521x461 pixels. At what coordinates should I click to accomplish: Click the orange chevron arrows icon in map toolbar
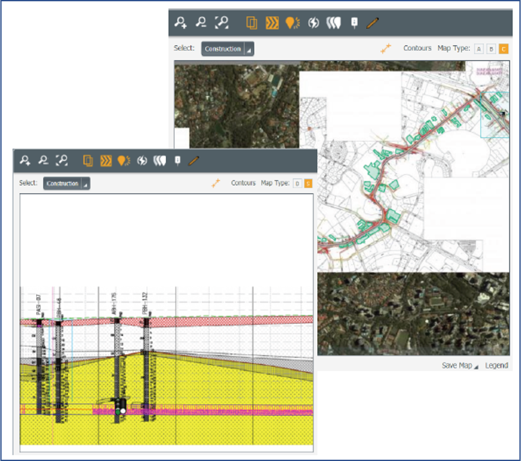point(272,23)
